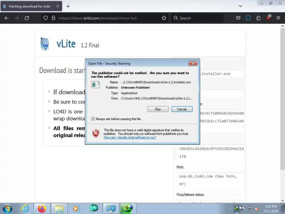Open the control panel taskbar window
This screenshot has height=214, width=285.
pos(111,208)
